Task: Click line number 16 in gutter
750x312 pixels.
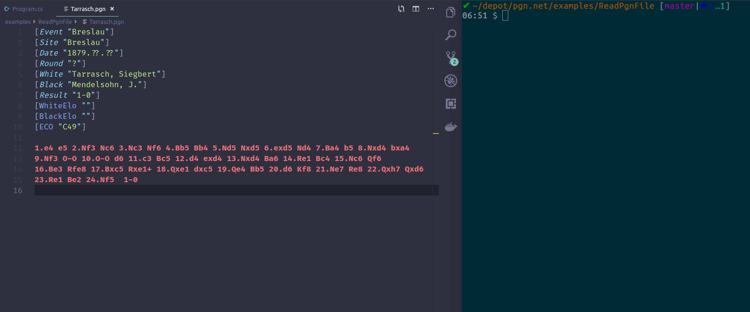Action: [x=17, y=190]
